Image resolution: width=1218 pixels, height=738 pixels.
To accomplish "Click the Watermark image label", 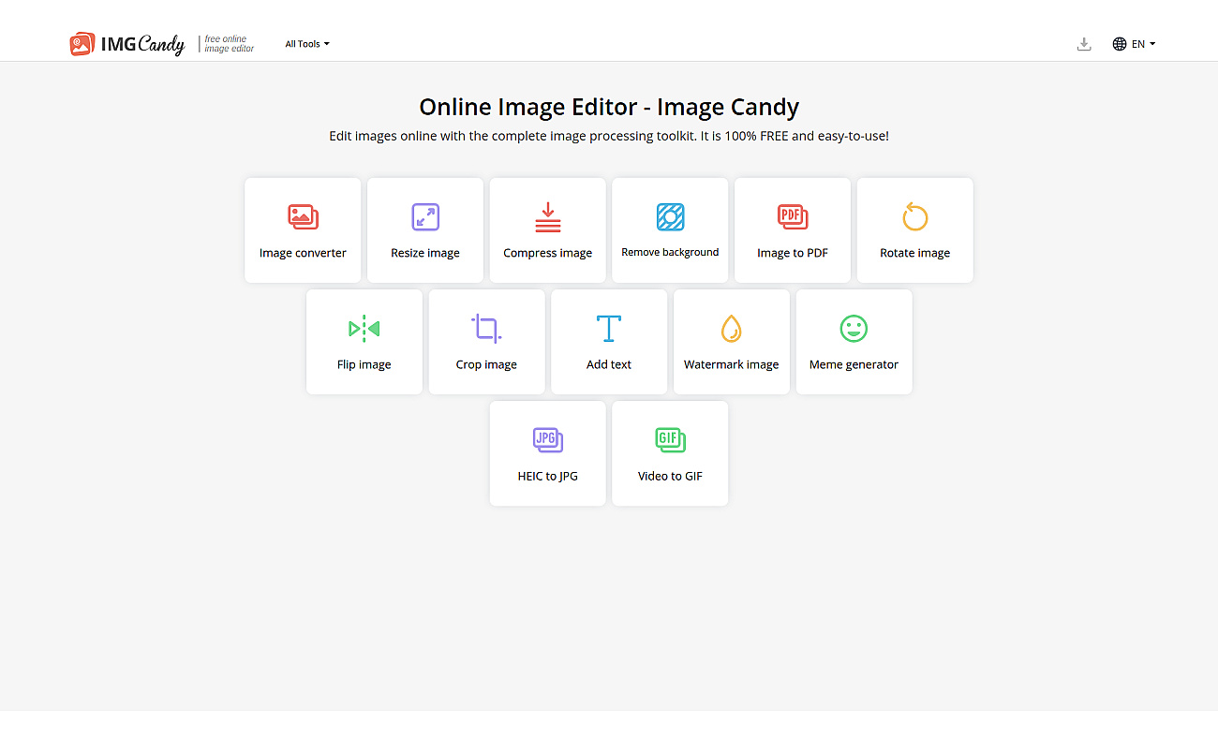I will (731, 364).
